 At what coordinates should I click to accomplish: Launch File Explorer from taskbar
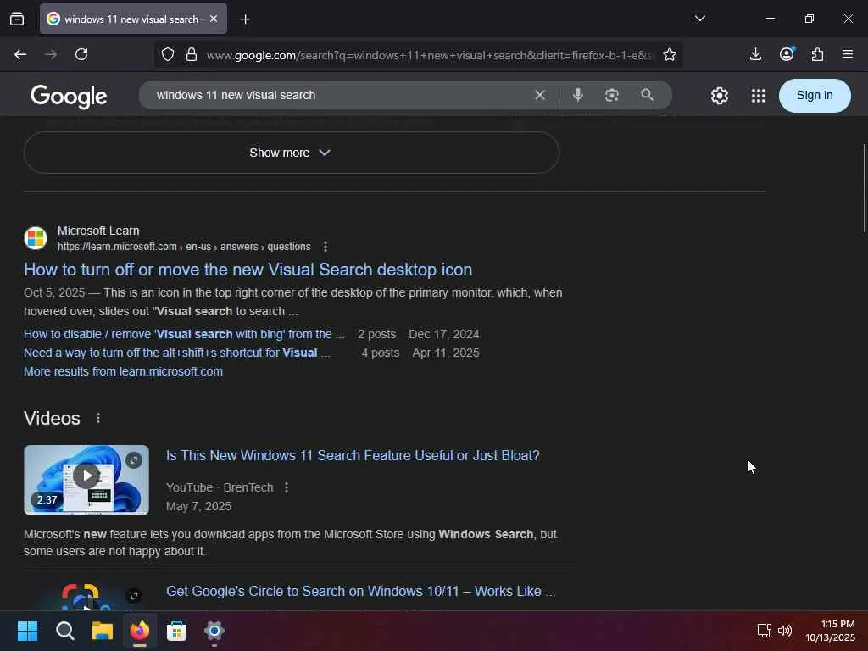[x=103, y=631]
